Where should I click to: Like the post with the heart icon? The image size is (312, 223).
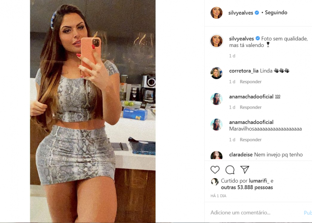[215, 170]
